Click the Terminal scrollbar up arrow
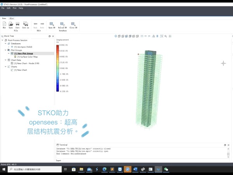 (228, 149)
